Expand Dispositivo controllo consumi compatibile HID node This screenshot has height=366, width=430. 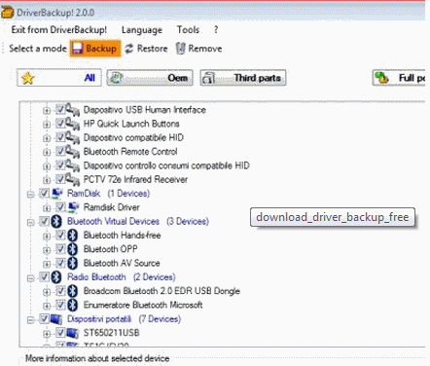click(47, 166)
